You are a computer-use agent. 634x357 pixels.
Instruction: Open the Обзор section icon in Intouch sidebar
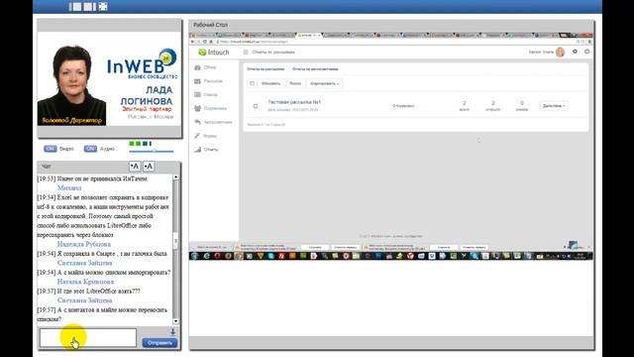point(197,67)
